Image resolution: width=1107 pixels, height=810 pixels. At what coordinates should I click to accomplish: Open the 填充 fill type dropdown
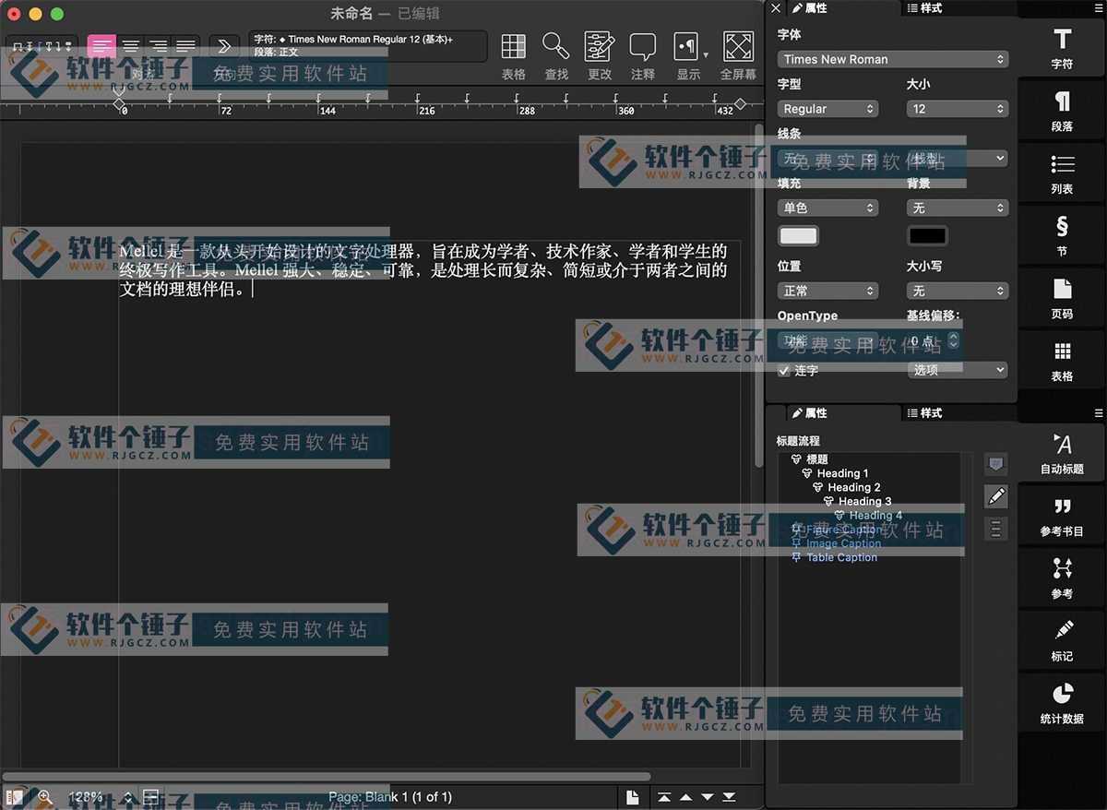(828, 208)
